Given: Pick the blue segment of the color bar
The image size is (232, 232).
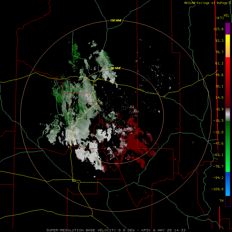Looking at the screenshot, I should click(x=228, y=184).
